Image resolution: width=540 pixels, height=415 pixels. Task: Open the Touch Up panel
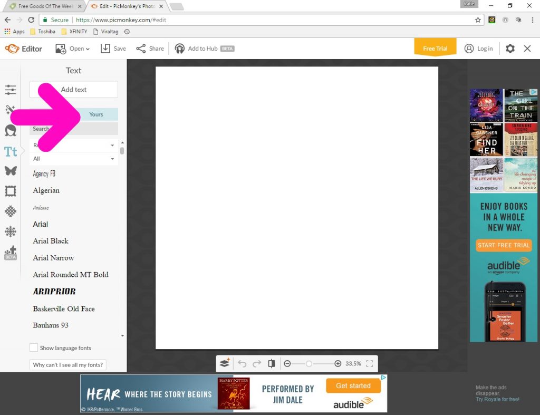click(11, 131)
